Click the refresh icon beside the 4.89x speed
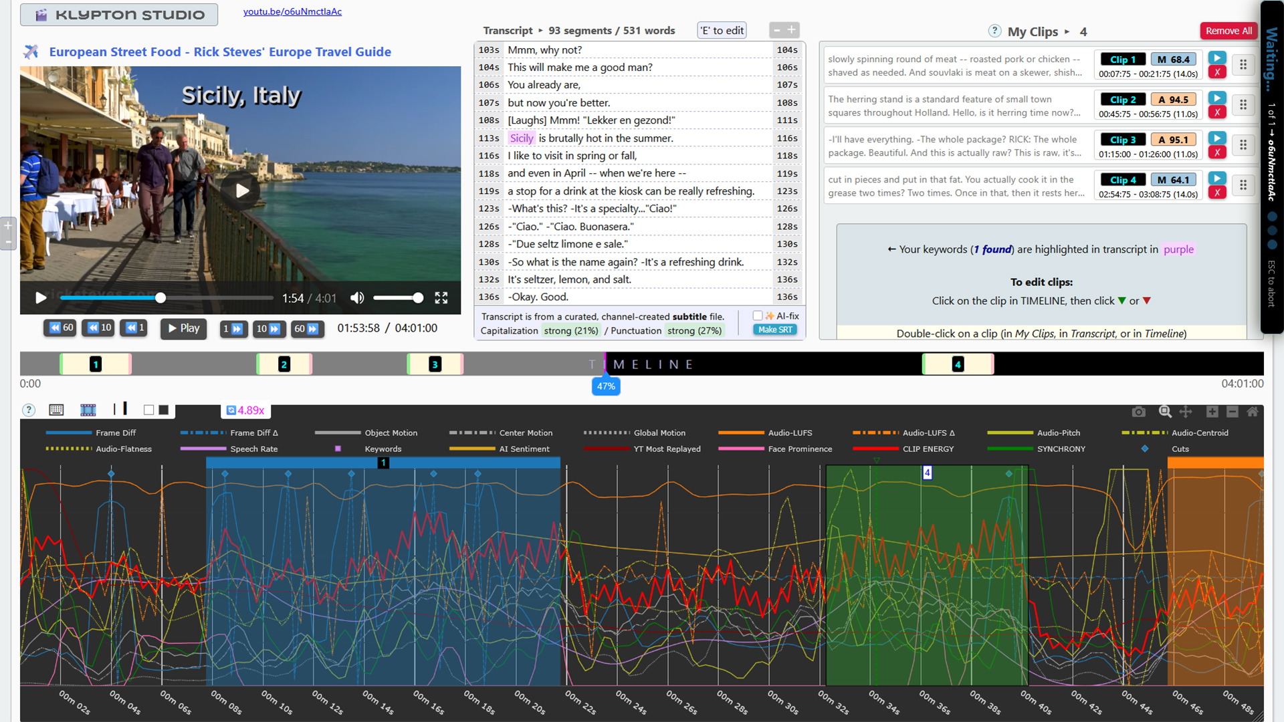Image resolution: width=1284 pixels, height=722 pixels. pos(231,410)
